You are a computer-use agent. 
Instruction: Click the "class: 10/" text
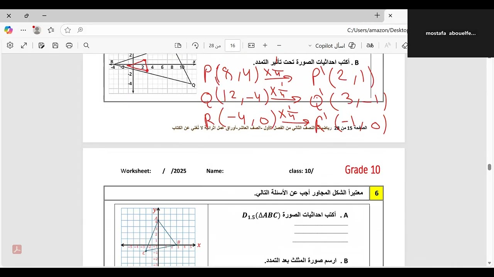coord(301,171)
